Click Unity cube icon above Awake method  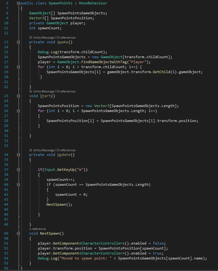coord(31,38)
